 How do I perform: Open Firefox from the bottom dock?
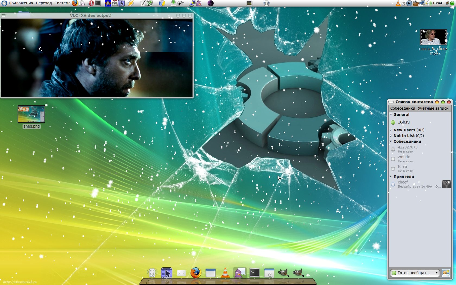(x=196, y=273)
